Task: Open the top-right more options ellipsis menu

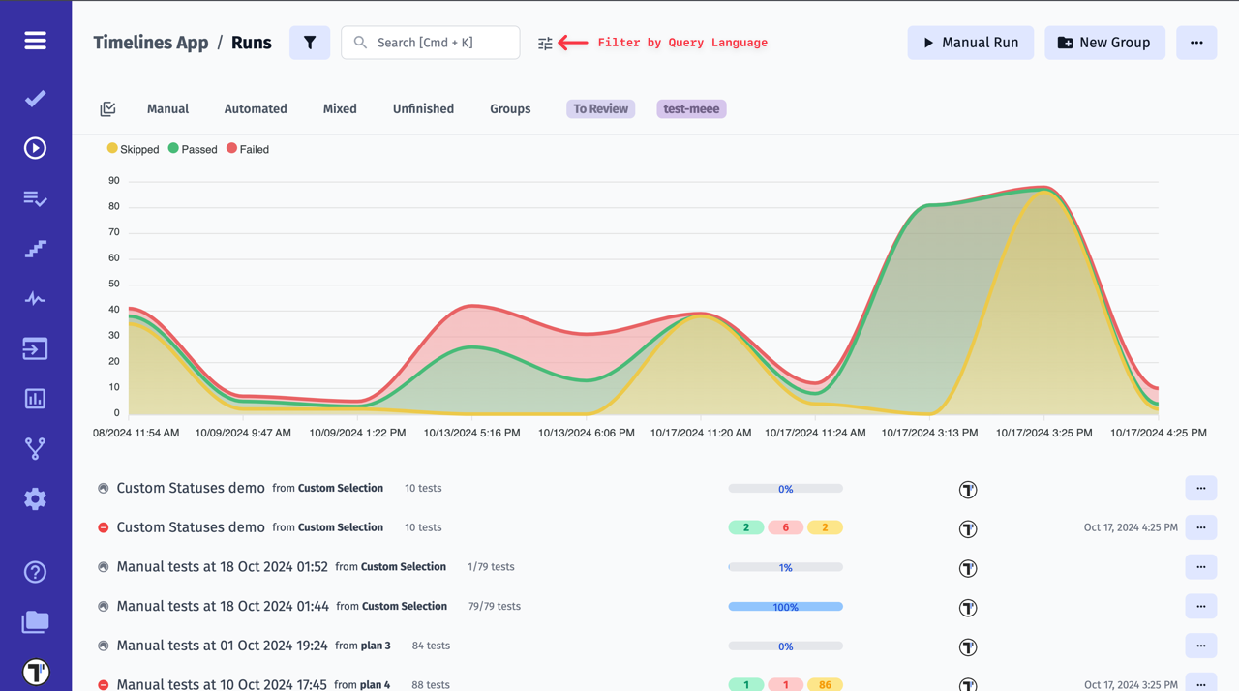Action: tap(1196, 43)
